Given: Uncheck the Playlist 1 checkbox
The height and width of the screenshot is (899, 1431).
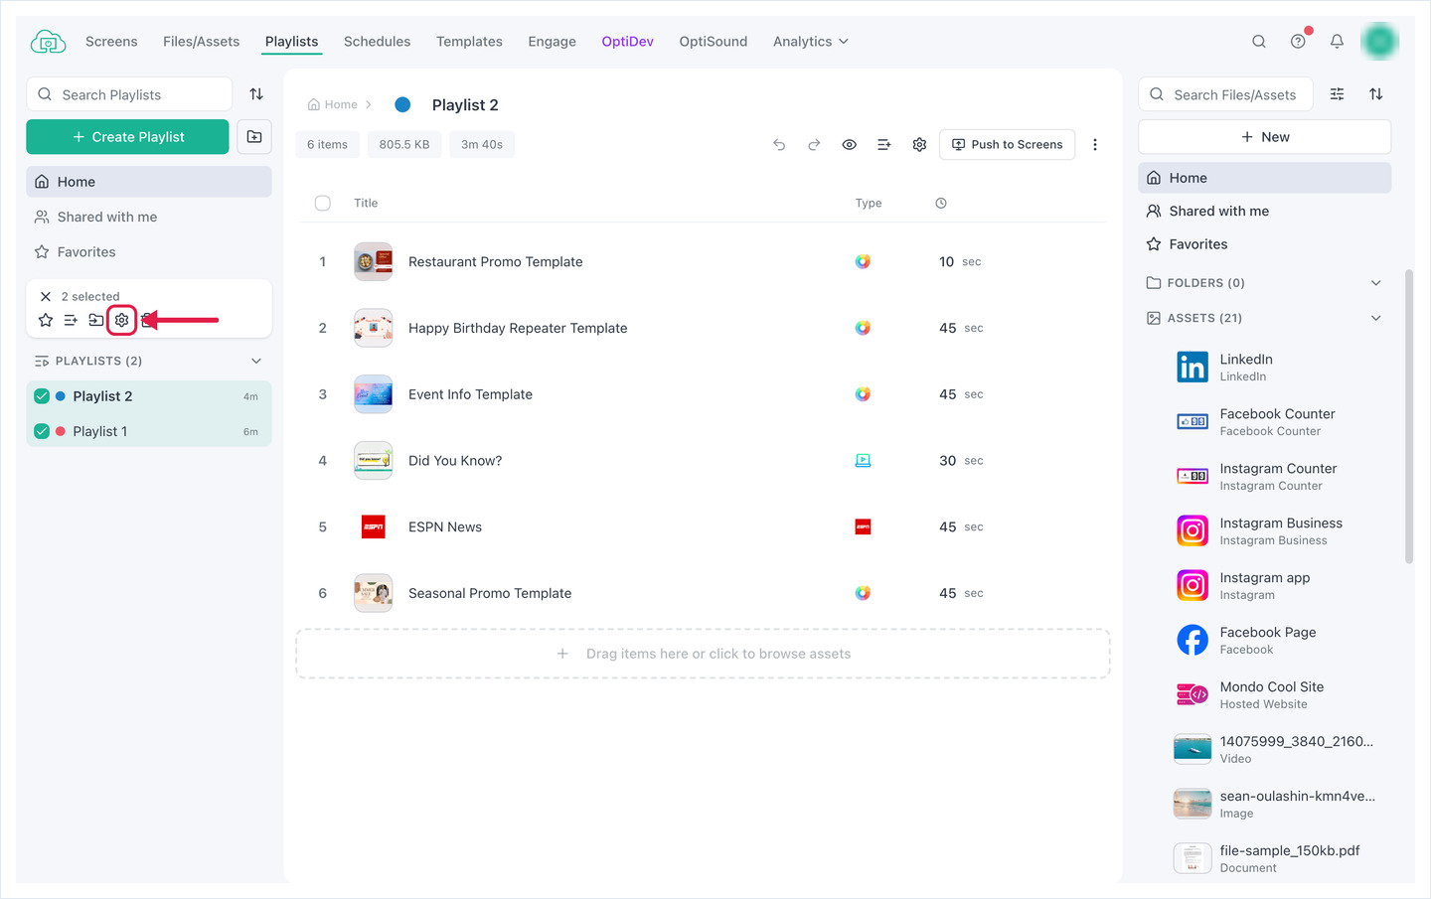Looking at the screenshot, I should pos(42,431).
